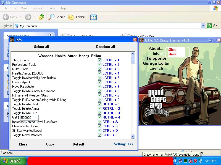The height and width of the screenshot is (165, 221).
Task: Uncheck the Have Jetpack checkbox
Action: (99, 82)
